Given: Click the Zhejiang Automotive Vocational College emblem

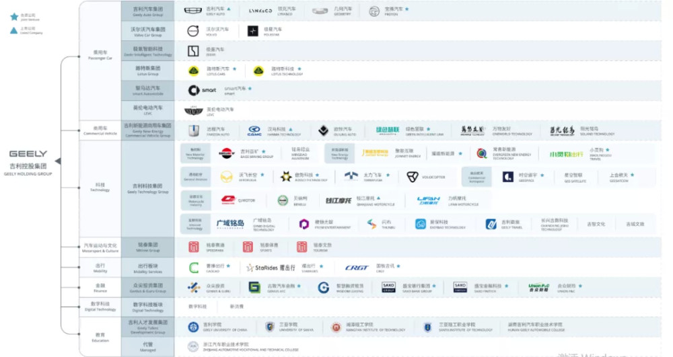Looking at the screenshot, I should 193,346.
